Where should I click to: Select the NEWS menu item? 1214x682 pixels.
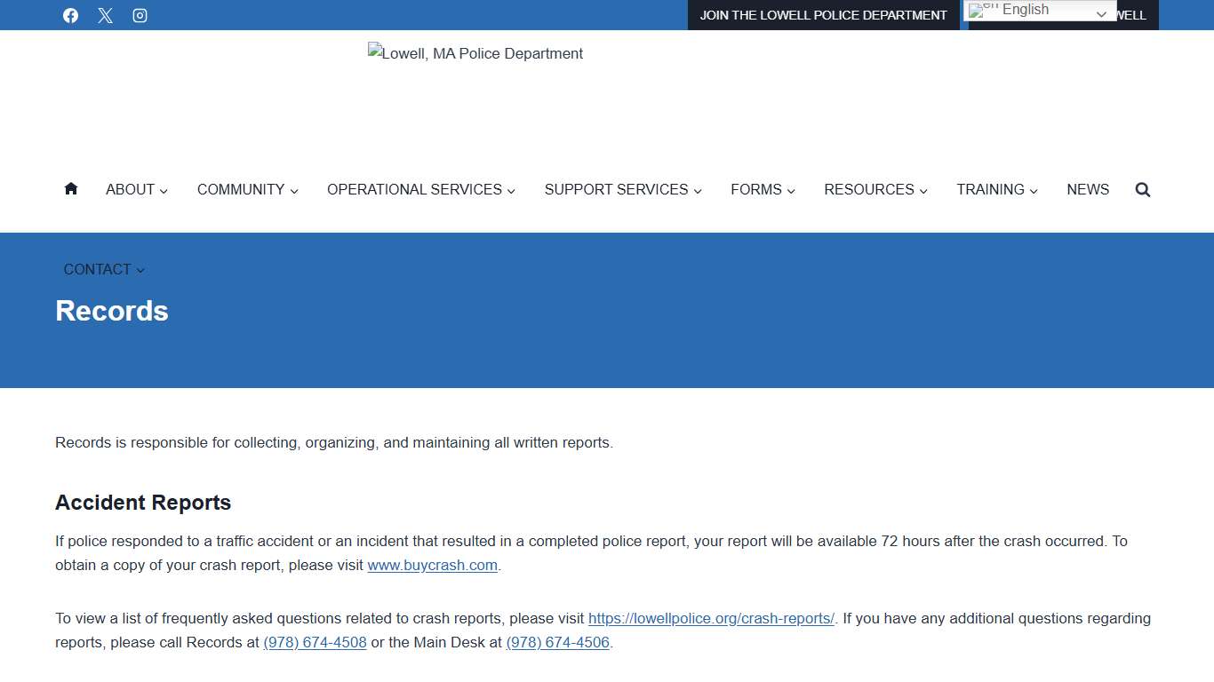pyautogui.click(x=1088, y=189)
